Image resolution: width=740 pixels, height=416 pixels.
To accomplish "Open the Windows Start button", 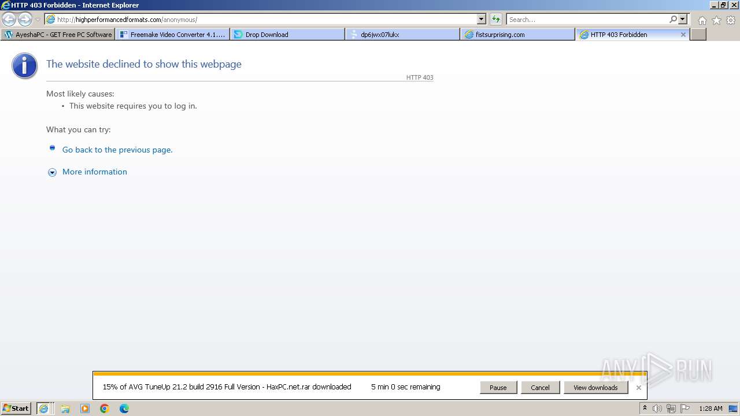I will [x=16, y=408].
